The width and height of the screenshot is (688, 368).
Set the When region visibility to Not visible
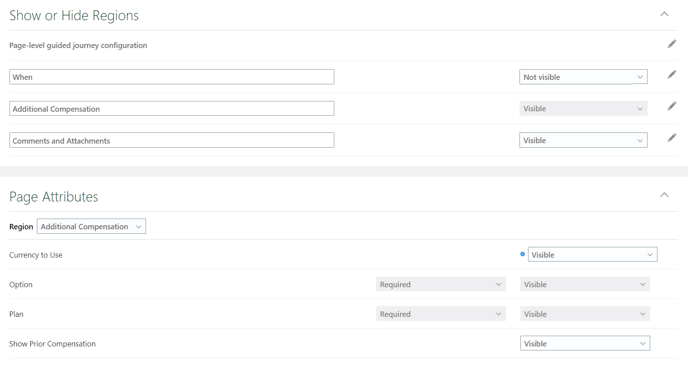[583, 77]
